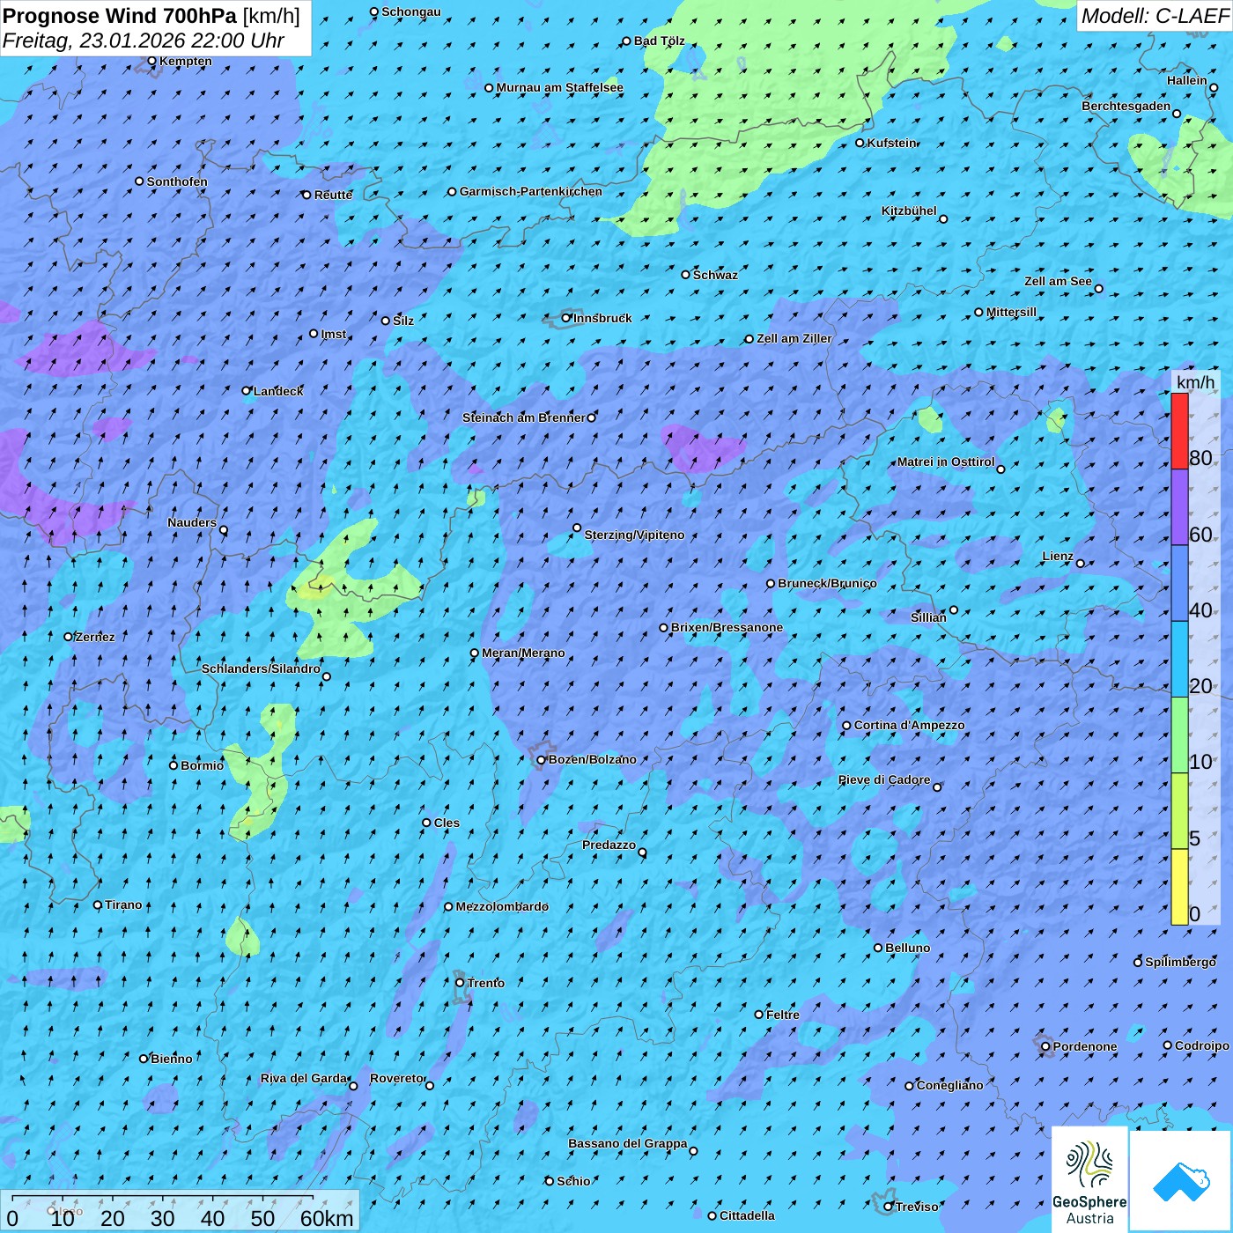This screenshot has height=1233, width=1233.
Task: Click the 'Freitag, 23.01.2026 22:00 Uhr' date text
Action: click(x=144, y=41)
